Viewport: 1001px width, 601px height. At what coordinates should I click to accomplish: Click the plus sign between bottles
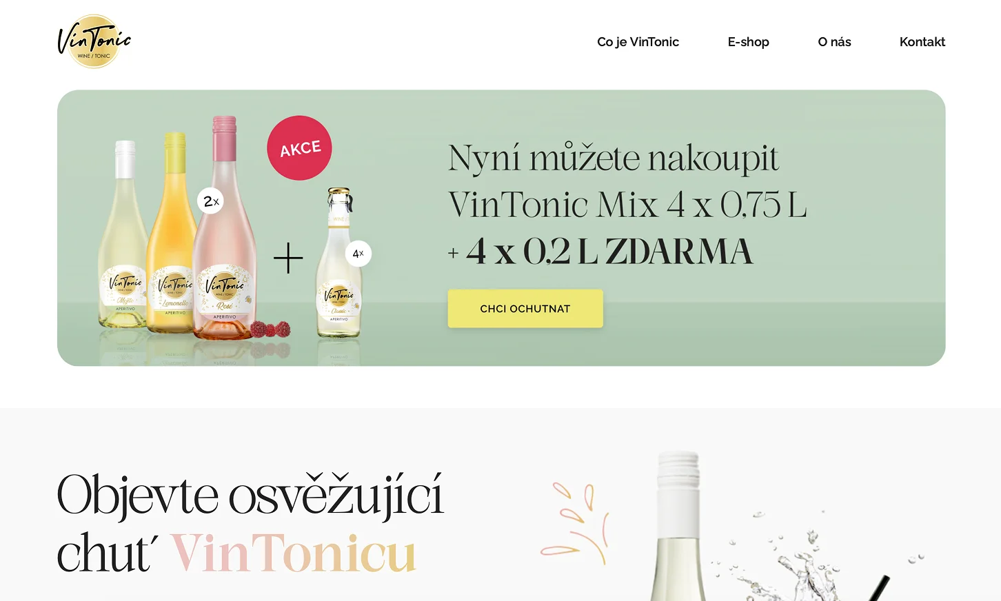(x=288, y=258)
